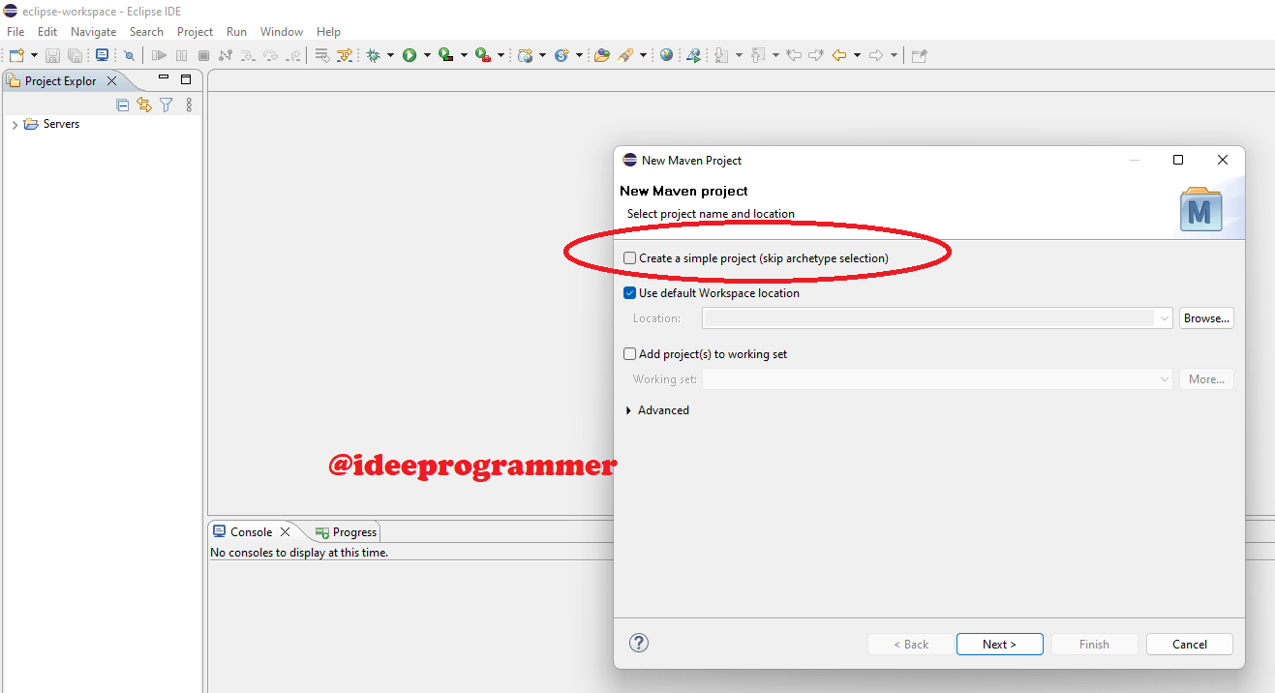Viewport: 1275px width, 693px height.
Task: Open the Search menu
Action: tap(146, 32)
